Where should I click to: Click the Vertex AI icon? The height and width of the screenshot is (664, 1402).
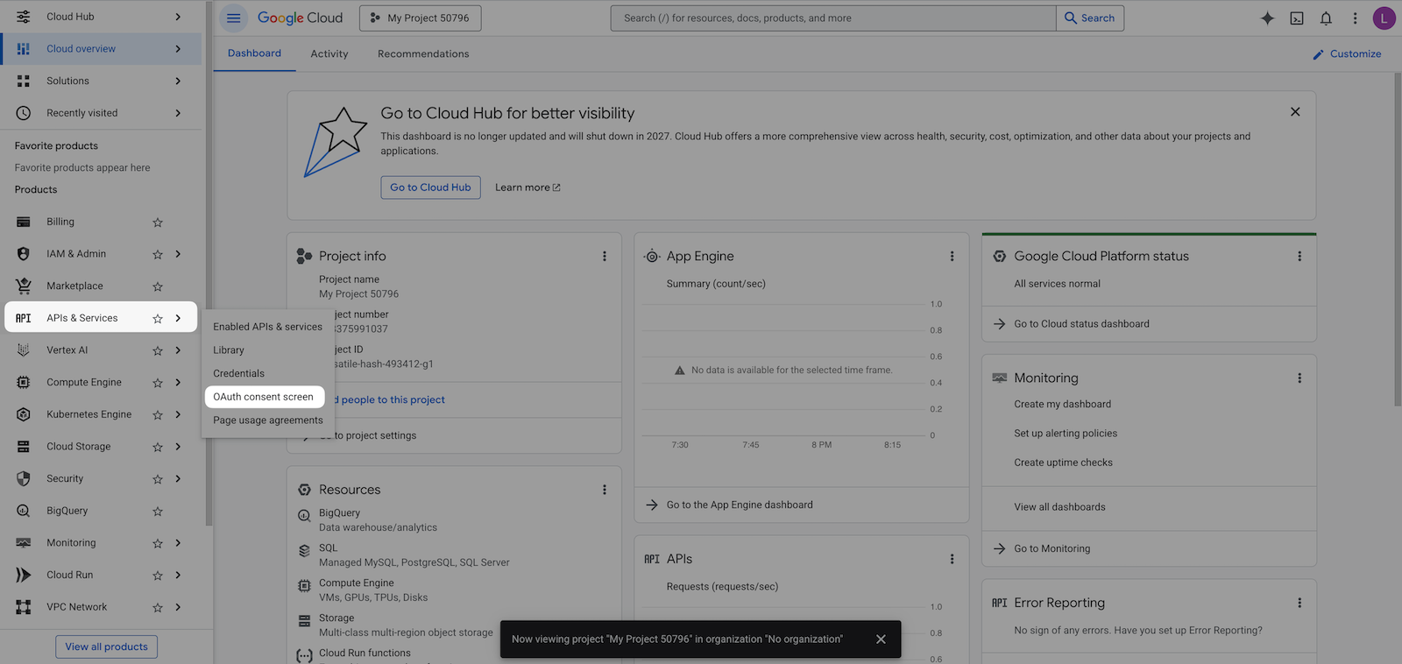[x=24, y=350]
